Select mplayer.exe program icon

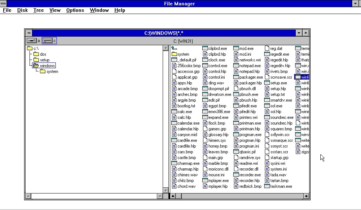pyautogui.click(x=205, y=181)
